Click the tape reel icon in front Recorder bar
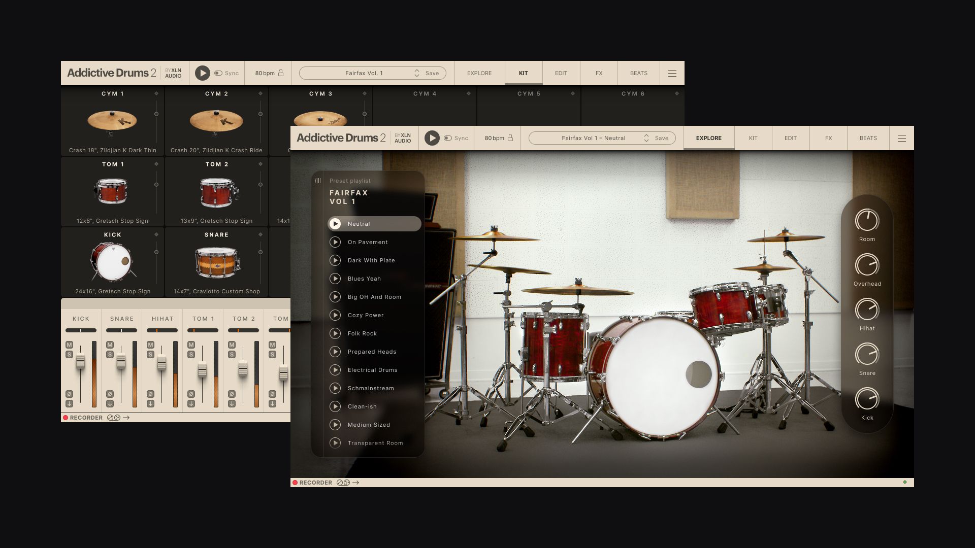 point(343,483)
